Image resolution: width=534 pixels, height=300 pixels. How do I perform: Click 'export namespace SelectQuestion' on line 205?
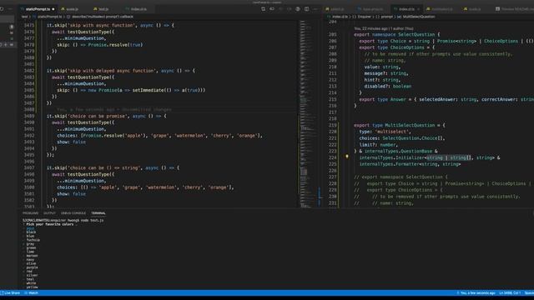[x=395, y=35]
